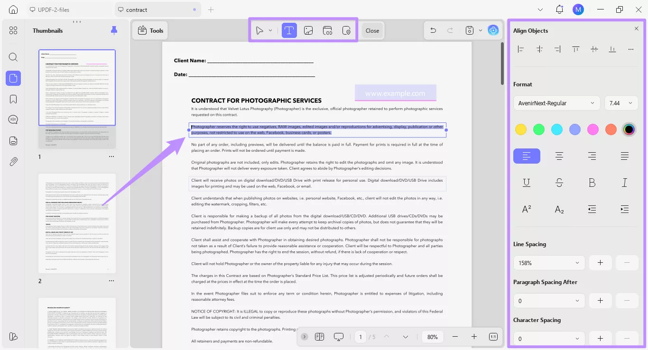648x350 pixels.
Task: Select the Link editing tool
Action: coord(327,30)
